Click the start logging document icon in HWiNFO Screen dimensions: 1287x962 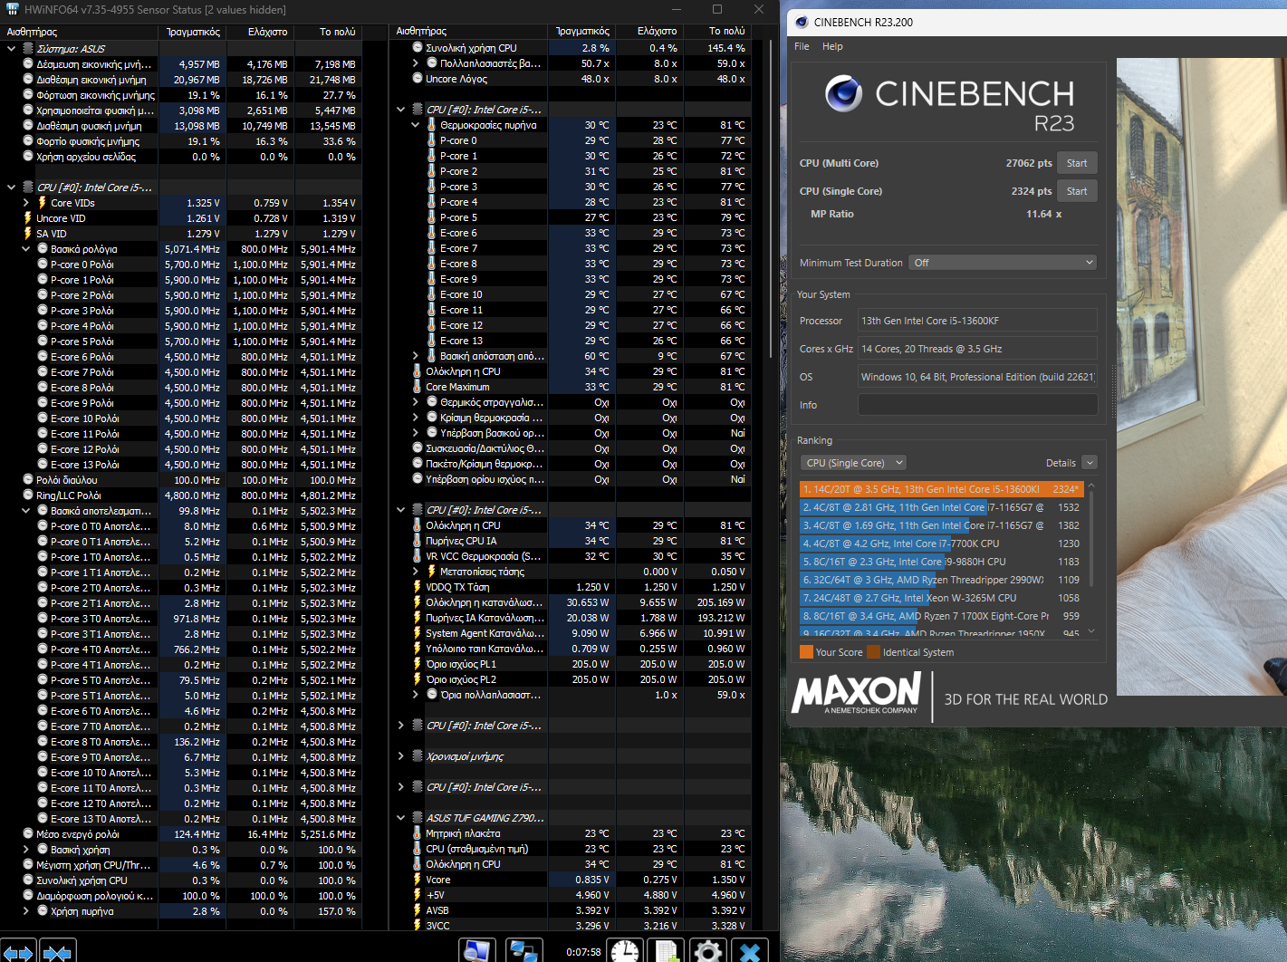coord(666,951)
